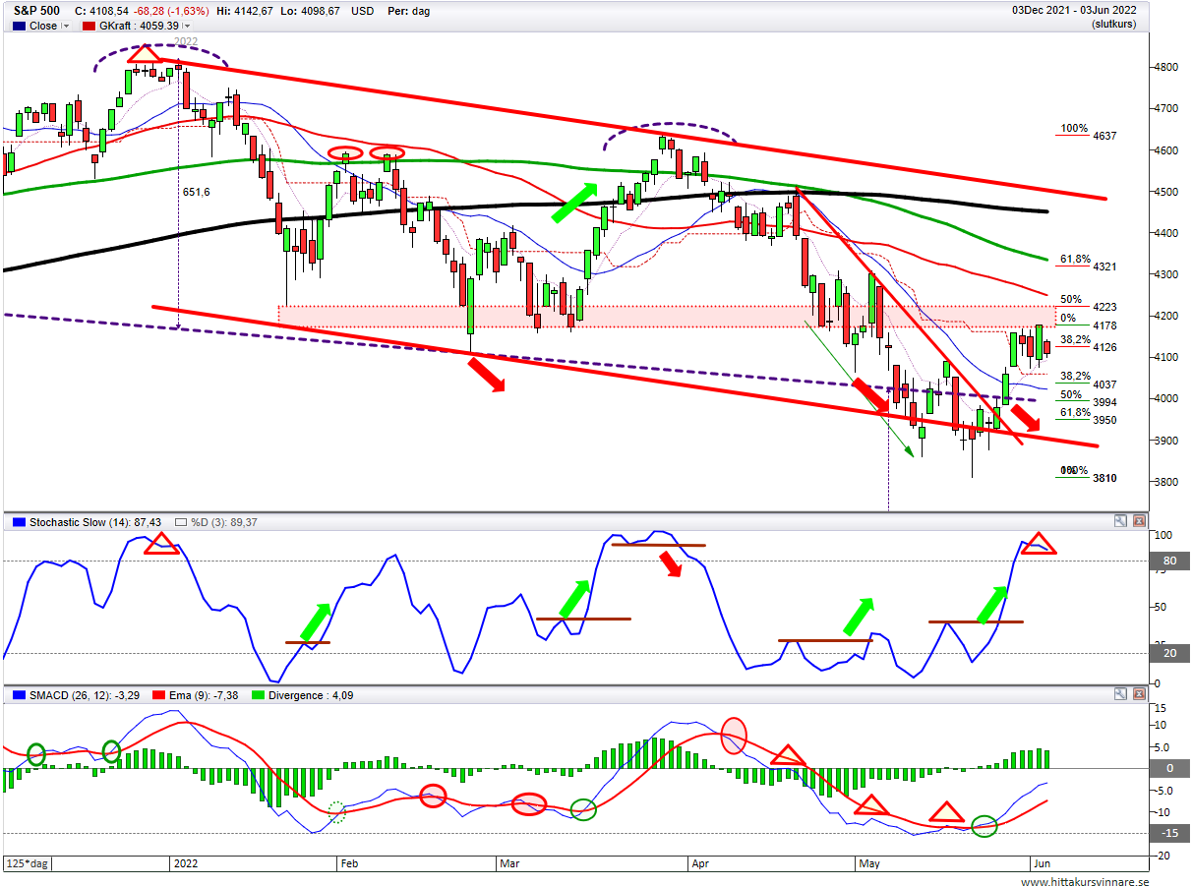Click the 3810 low level label
The image size is (1193, 887).
point(1105,478)
